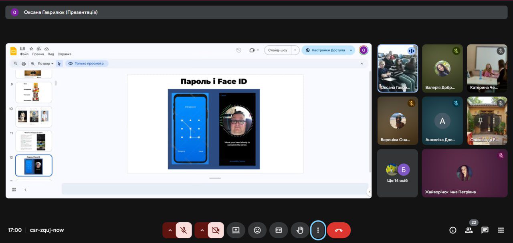Expand video settings arrow beside camera
This screenshot has height=243, width=513.
pos(202,230)
